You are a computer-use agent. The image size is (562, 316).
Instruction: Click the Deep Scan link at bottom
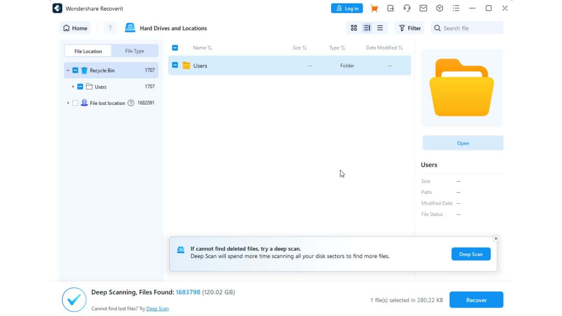[x=158, y=308]
